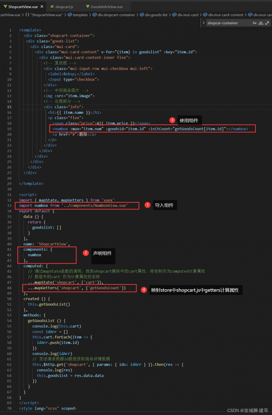Open the div.goods-list breadcrumb
Image resolution: width=272 pixels, height=415 pixels.
coord(153,15)
